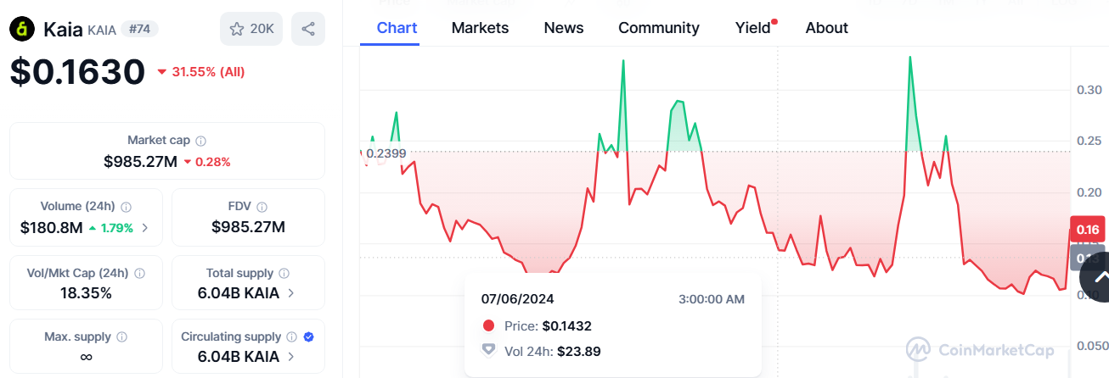Click the Volume (24h) info icon
Screen dimensions: 1109x378
point(127,207)
